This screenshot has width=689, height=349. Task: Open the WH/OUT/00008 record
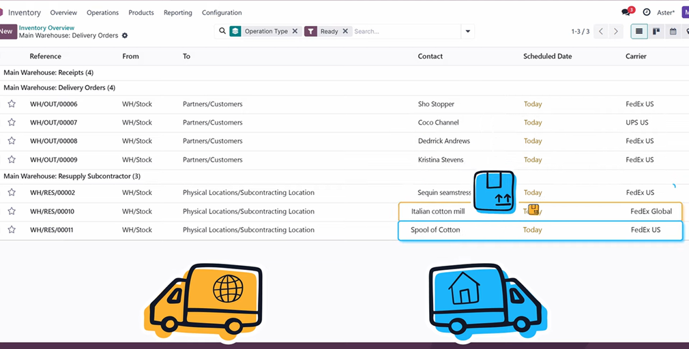coord(54,141)
